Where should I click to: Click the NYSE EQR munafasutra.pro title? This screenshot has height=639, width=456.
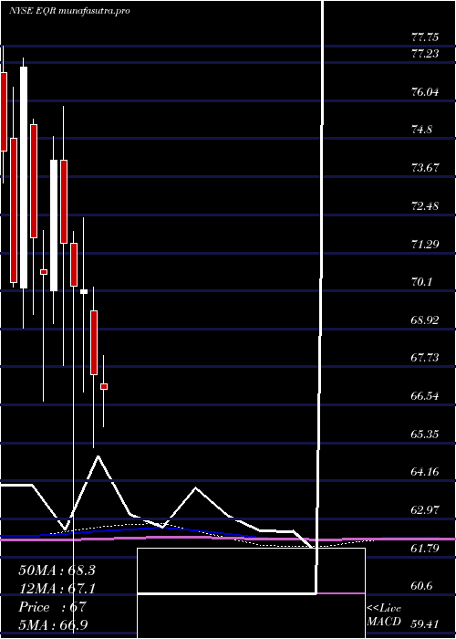pyautogui.click(x=69, y=11)
